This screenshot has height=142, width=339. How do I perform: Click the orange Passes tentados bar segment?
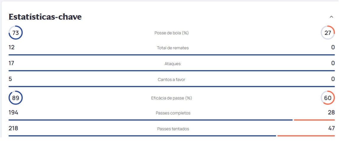(x=306, y=136)
